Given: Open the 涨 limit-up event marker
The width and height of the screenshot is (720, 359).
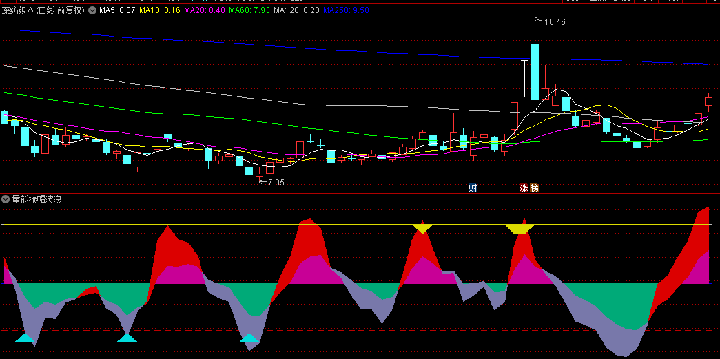Looking at the screenshot, I should click(524, 187).
